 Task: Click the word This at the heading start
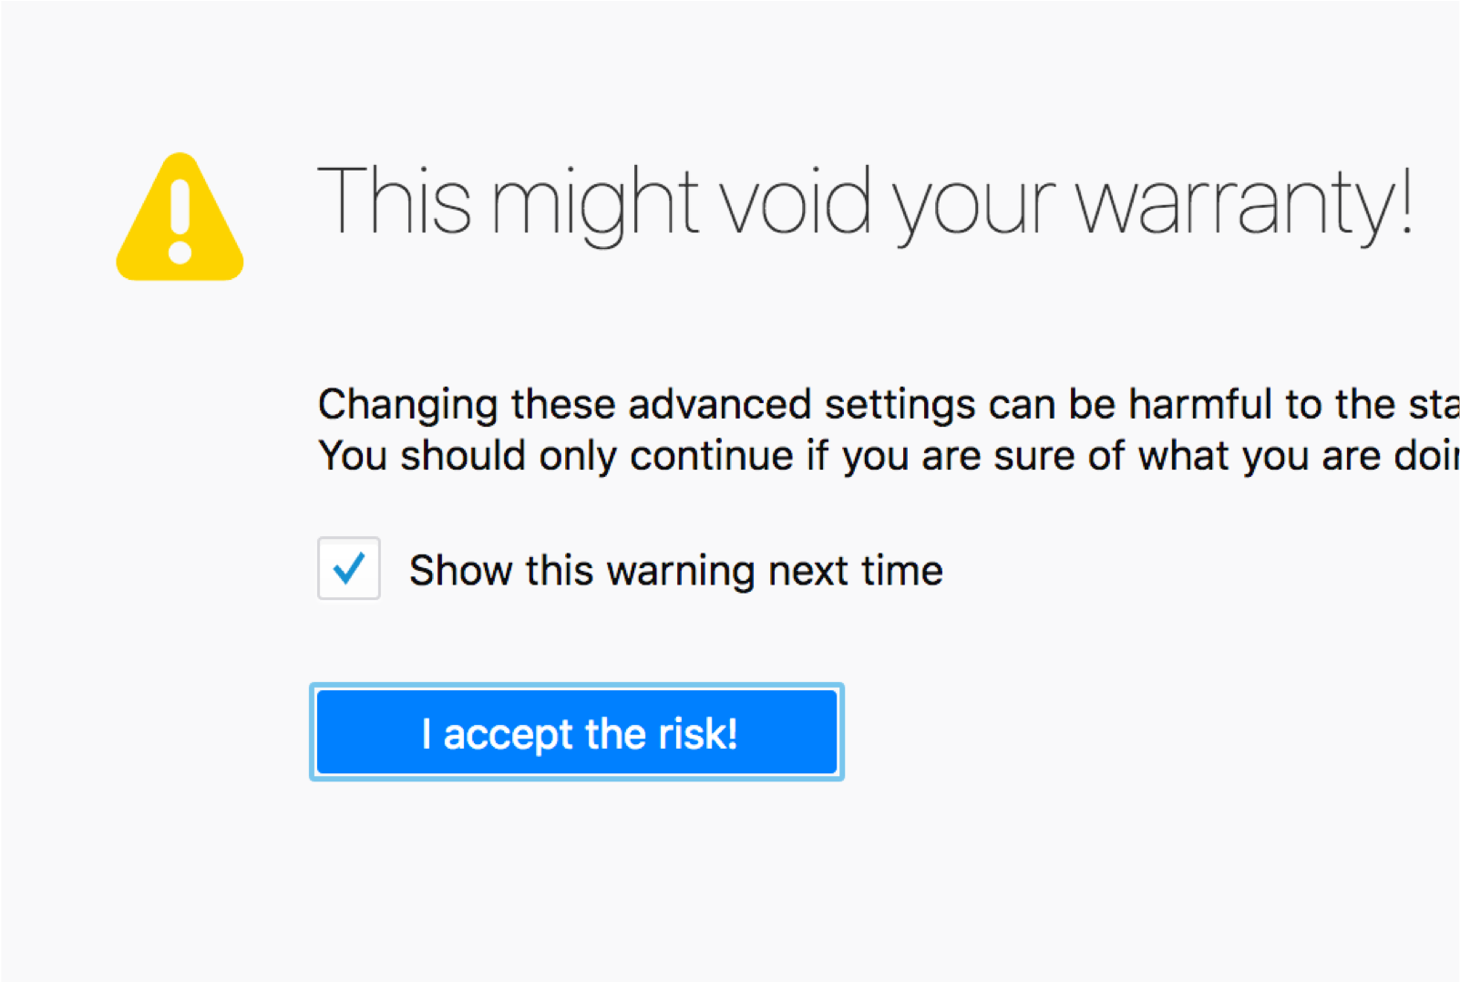[395, 201]
